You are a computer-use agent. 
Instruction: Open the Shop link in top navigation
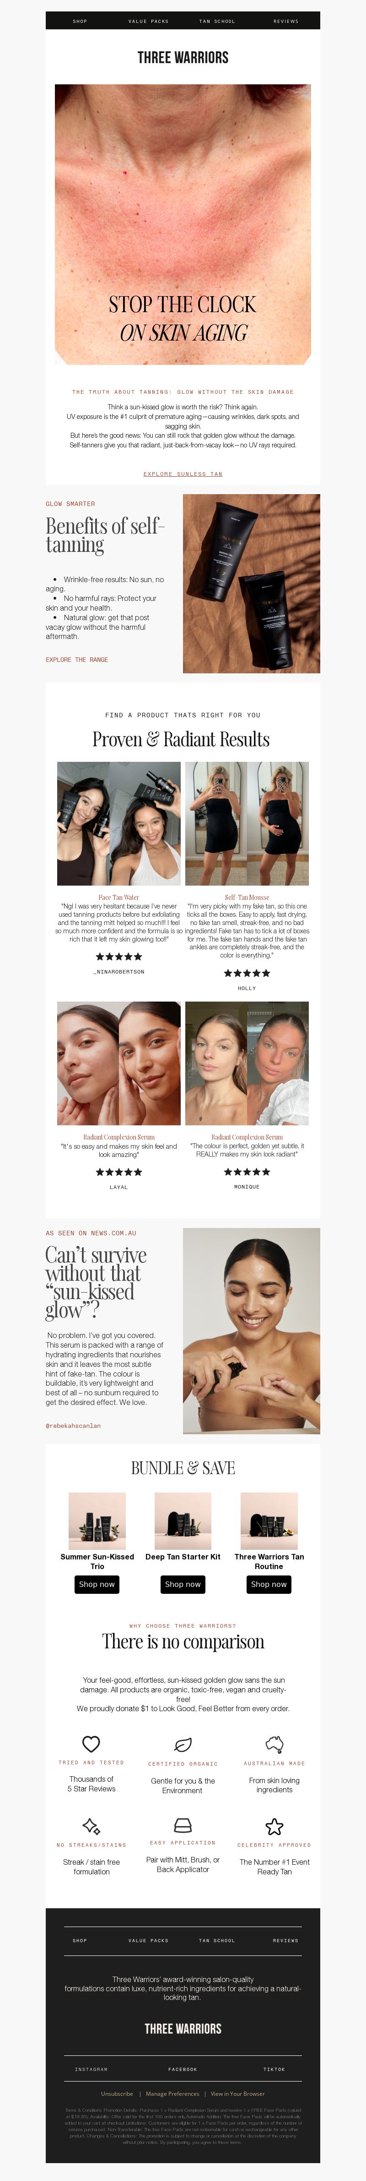pos(81,21)
